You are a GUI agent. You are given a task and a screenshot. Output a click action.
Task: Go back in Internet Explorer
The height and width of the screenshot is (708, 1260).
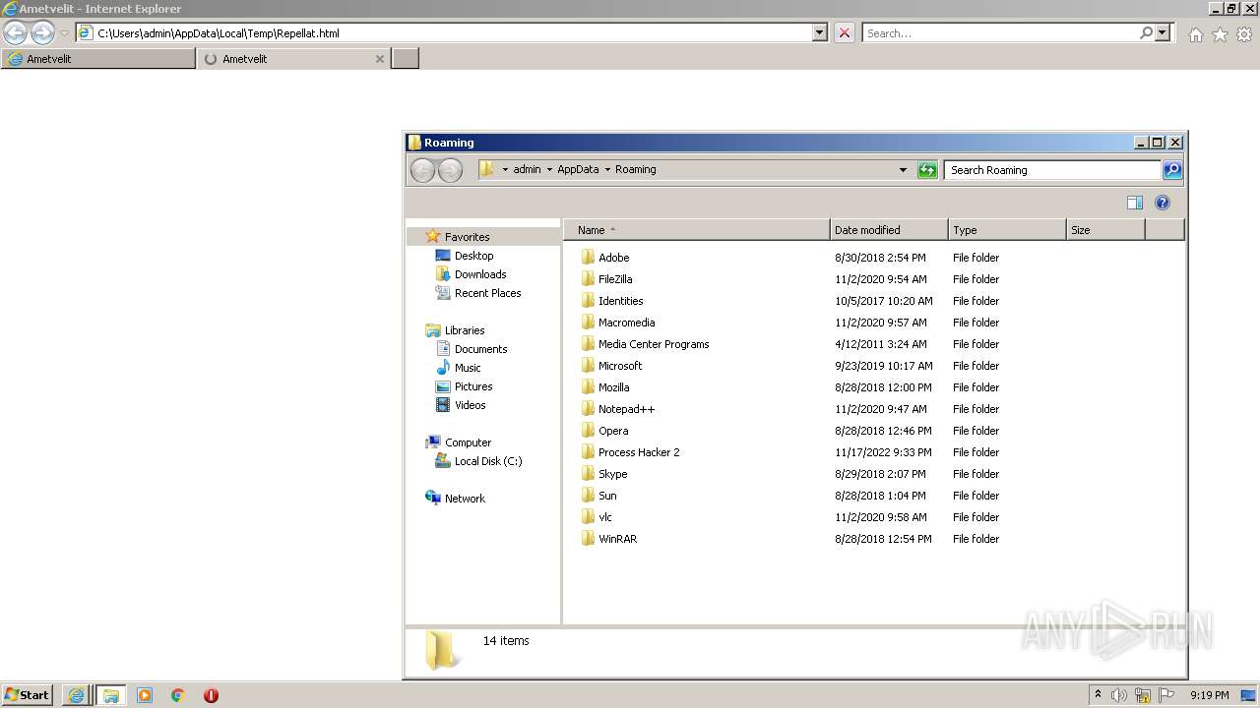pos(15,33)
